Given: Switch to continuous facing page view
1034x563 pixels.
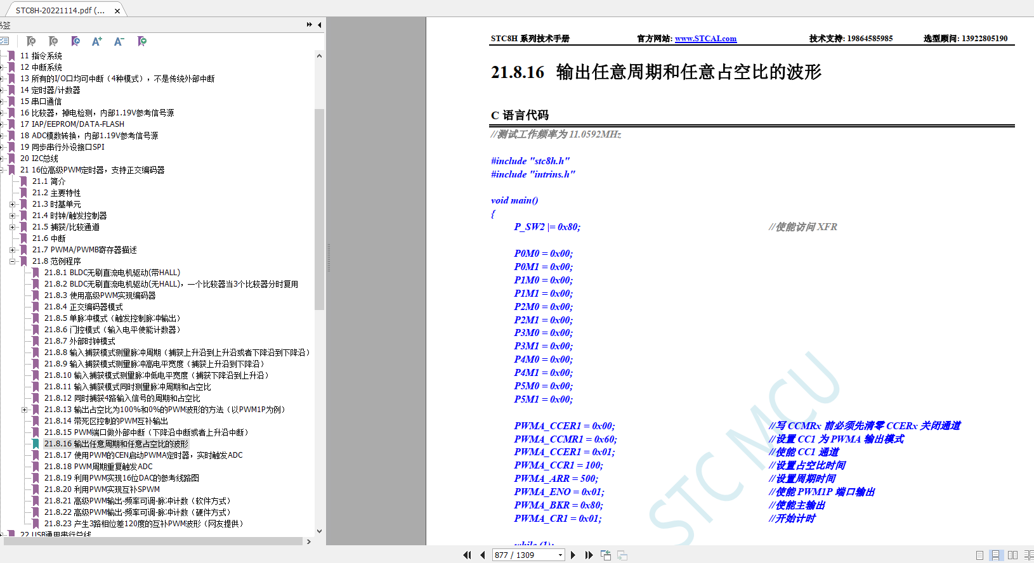Looking at the screenshot, I should (1029, 555).
